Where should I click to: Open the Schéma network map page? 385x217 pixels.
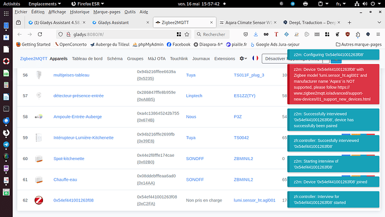[115, 59]
